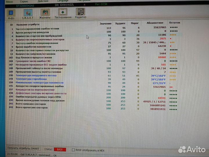Viewport: 209px width, 157px height.
Task: Click the absolute value 3818955931
Action: click(158, 109)
